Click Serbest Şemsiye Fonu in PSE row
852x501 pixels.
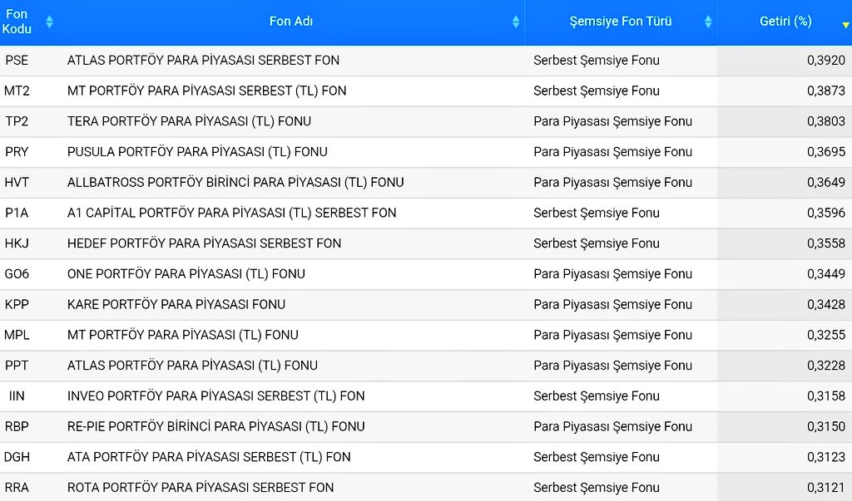596,61
